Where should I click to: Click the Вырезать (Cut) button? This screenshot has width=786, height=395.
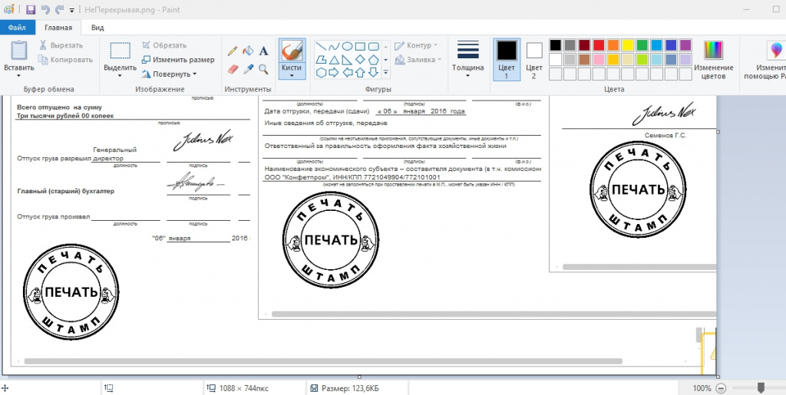[61, 45]
